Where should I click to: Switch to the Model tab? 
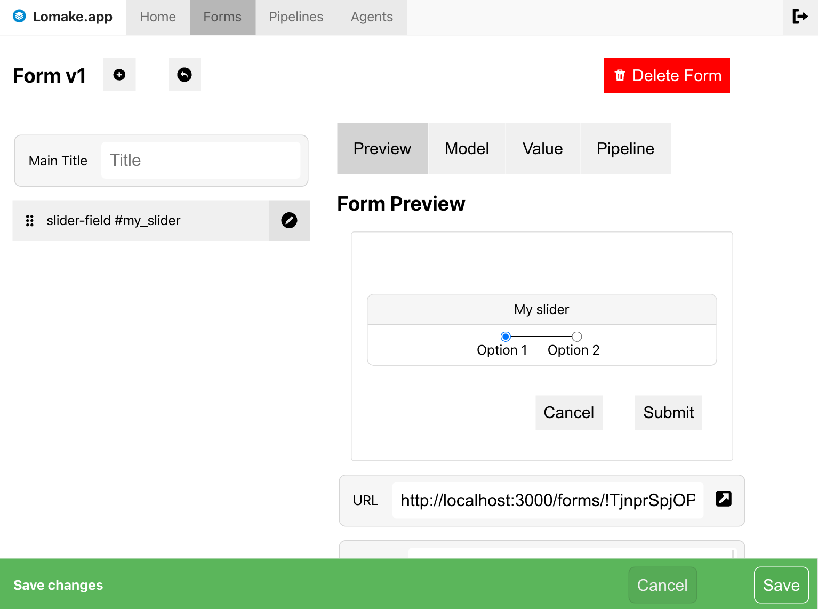click(x=467, y=148)
